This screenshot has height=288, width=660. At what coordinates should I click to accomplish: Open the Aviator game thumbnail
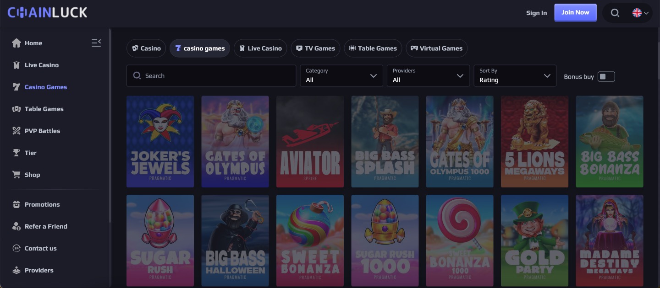coord(310,142)
